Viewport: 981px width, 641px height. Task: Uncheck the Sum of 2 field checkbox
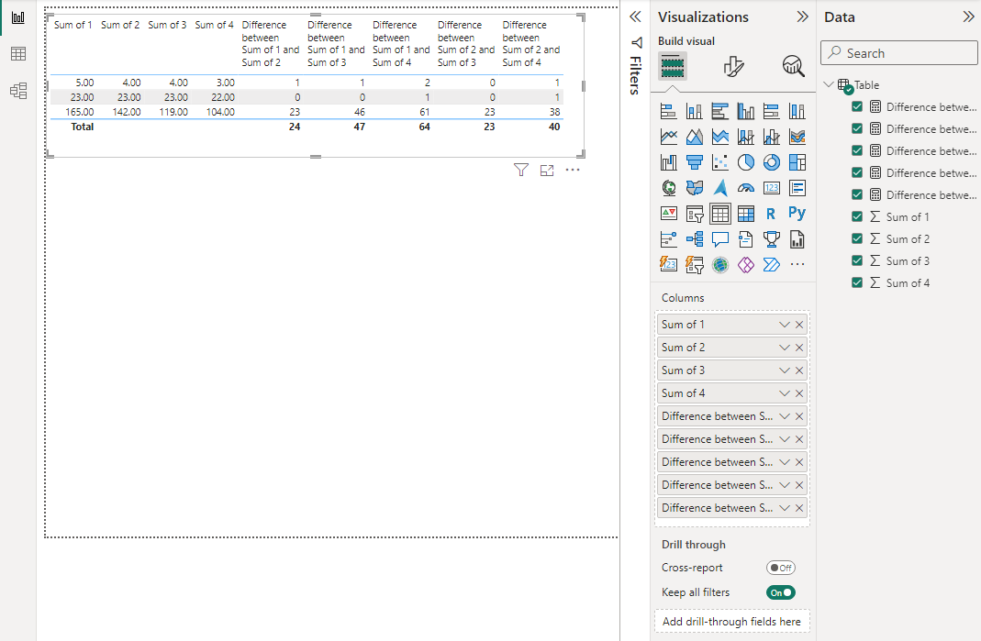[x=857, y=238]
